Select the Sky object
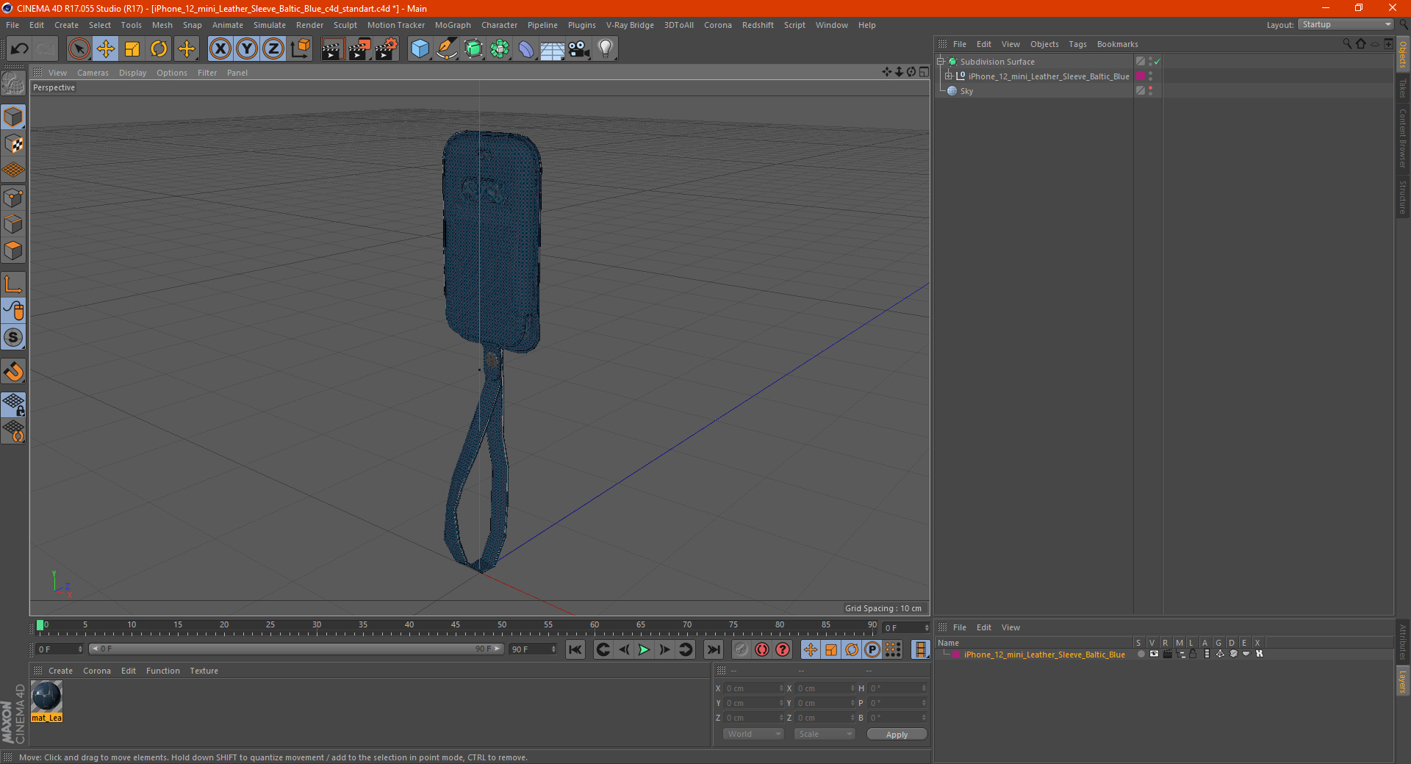Viewport: 1411px width, 764px height. [966, 91]
